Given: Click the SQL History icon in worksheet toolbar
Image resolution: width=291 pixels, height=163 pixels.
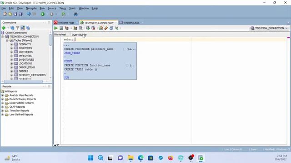Looking at the screenshot, I should coord(111,28).
